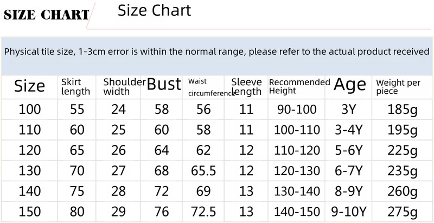Select the "Skirt length" column header
Screen dimensions: 434x223
point(75,86)
